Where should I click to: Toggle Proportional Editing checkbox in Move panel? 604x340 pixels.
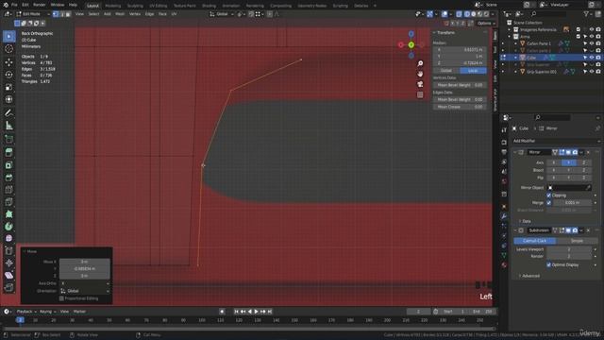[61, 298]
